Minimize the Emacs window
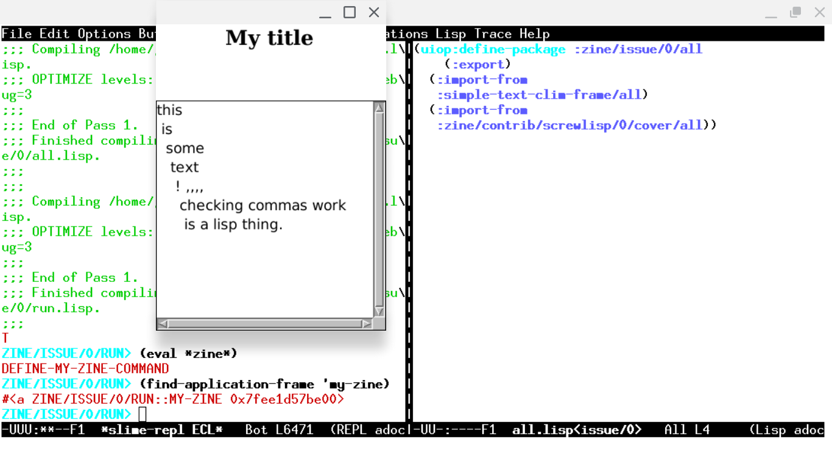This screenshot has width=832, height=467. coord(771,13)
